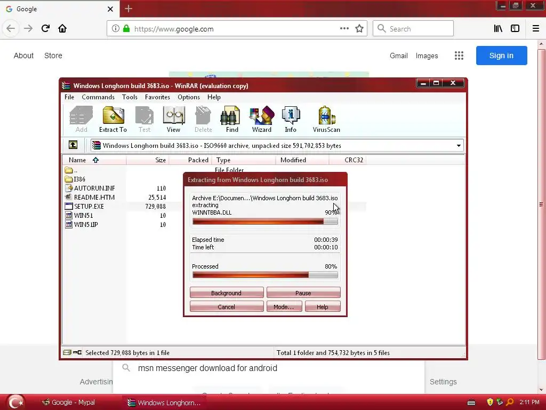Viewport: 546px width, 410px height.
Task: Sort by Packed column header
Action: [x=190, y=160]
